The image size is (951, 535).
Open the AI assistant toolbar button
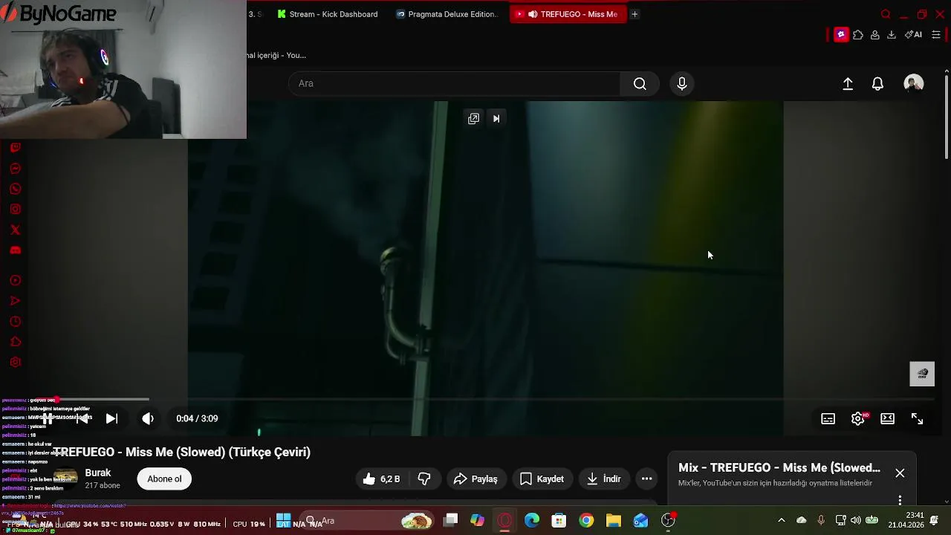pos(913,34)
